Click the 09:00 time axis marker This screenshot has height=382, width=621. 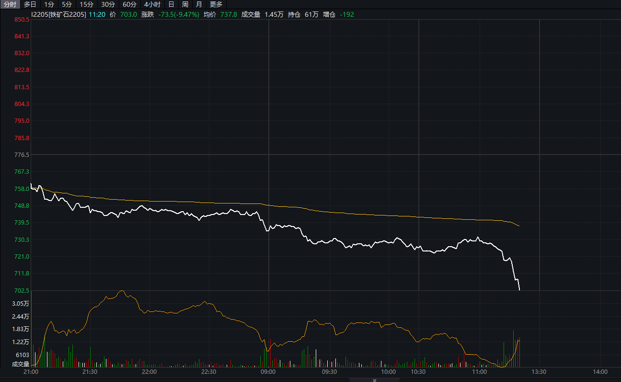tap(268, 372)
